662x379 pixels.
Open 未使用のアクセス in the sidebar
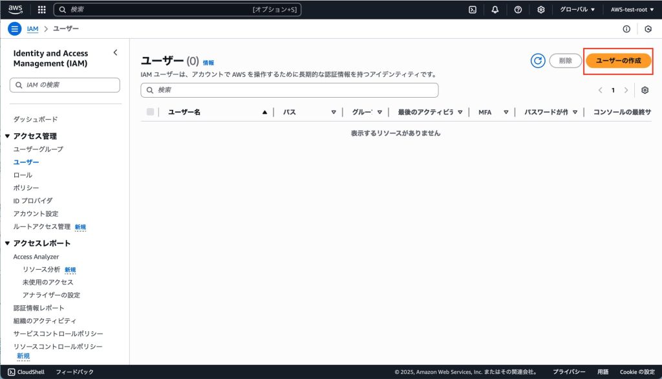tap(48, 282)
